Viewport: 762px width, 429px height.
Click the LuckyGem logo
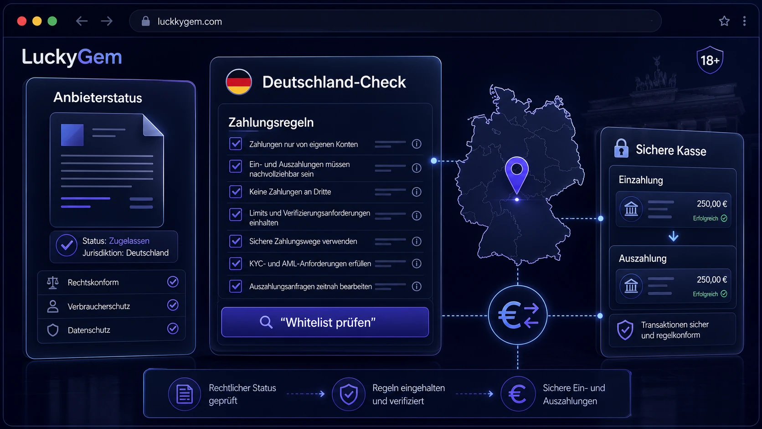[72, 57]
